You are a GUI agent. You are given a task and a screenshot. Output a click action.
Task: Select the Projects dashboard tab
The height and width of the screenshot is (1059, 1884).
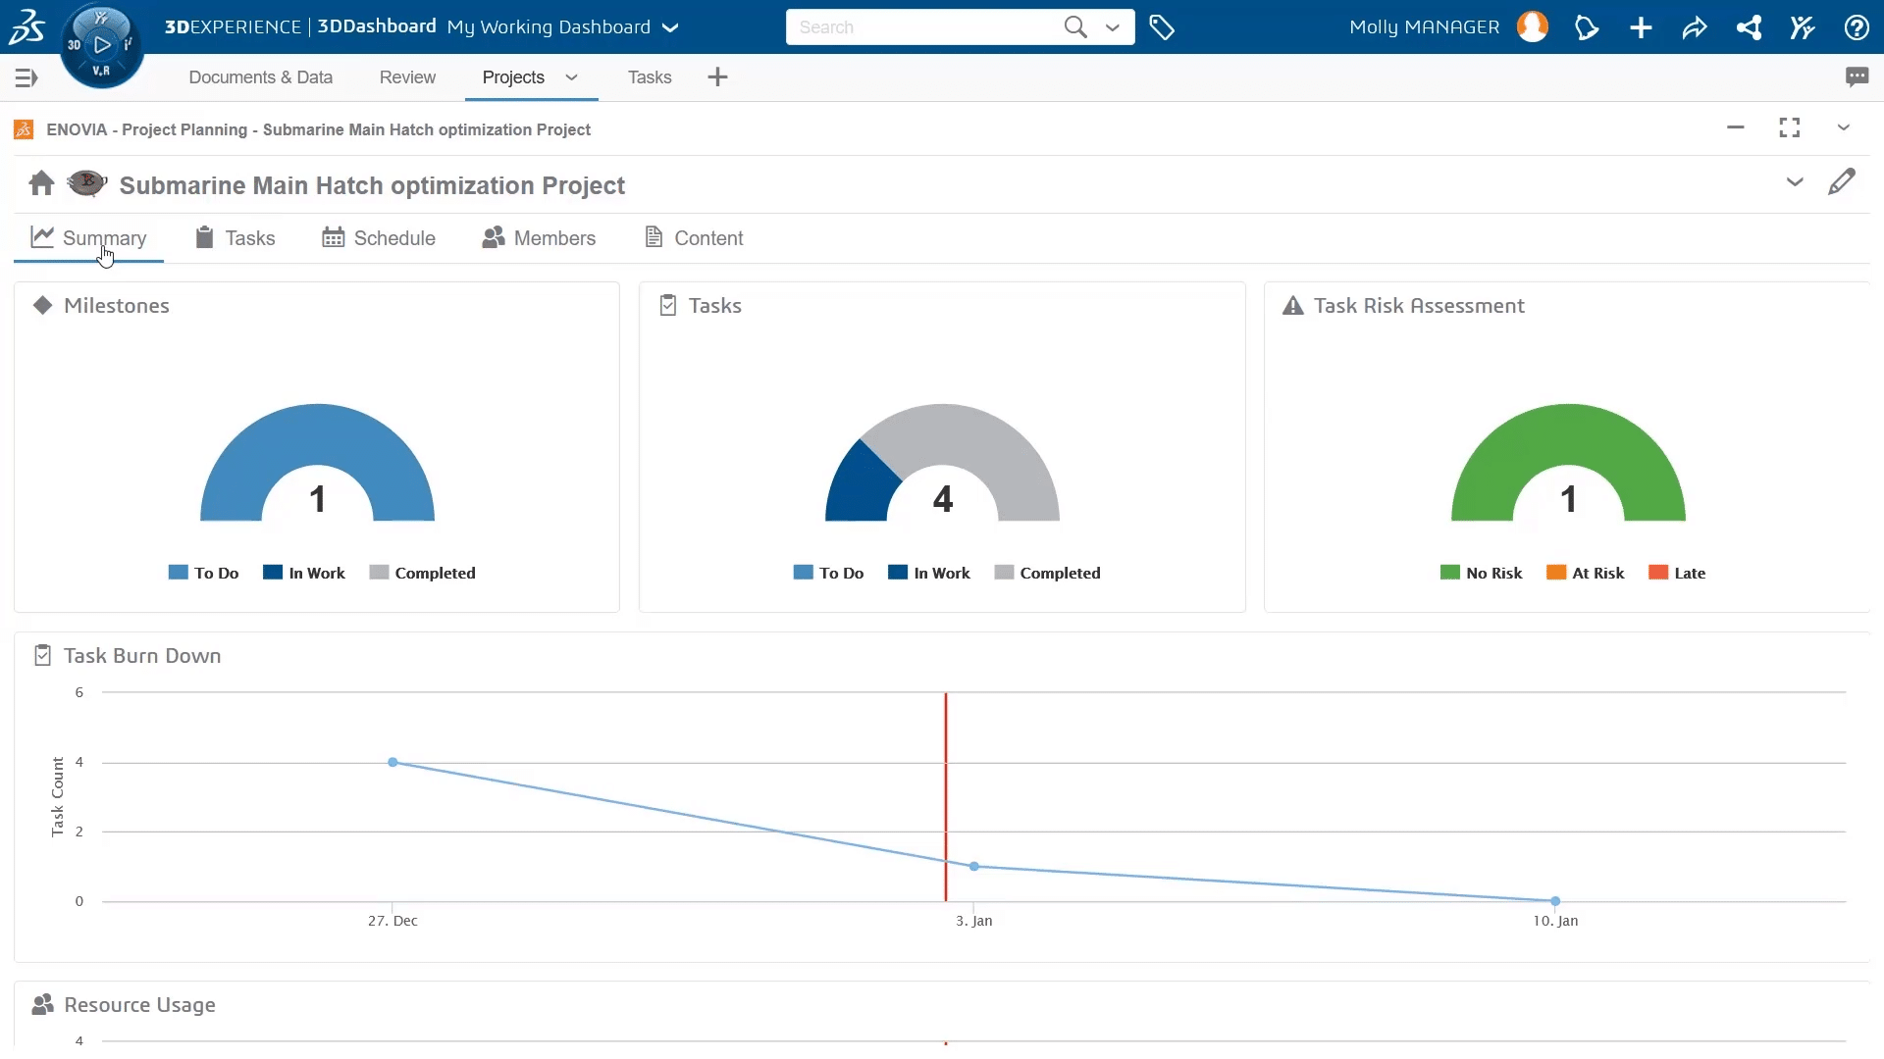(x=513, y=77)
